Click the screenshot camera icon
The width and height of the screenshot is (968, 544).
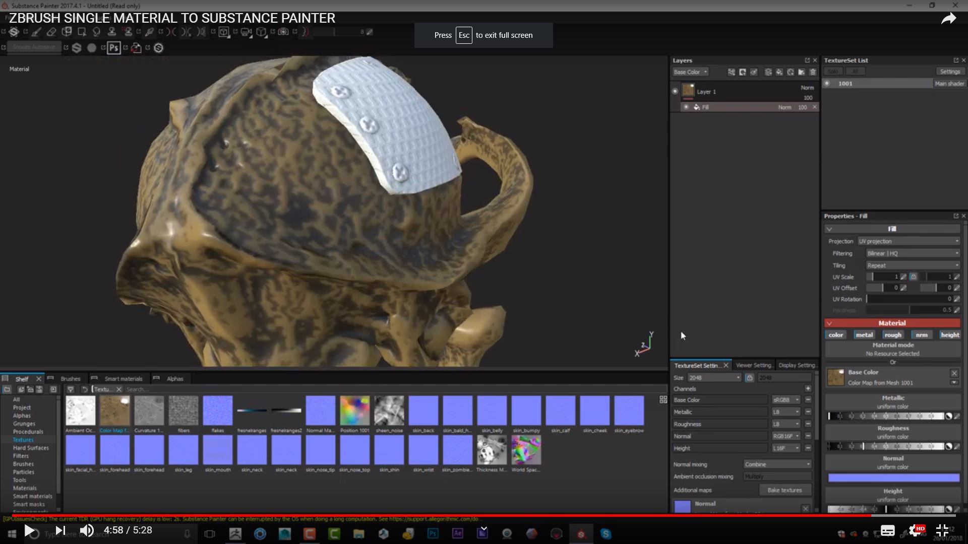284,32
